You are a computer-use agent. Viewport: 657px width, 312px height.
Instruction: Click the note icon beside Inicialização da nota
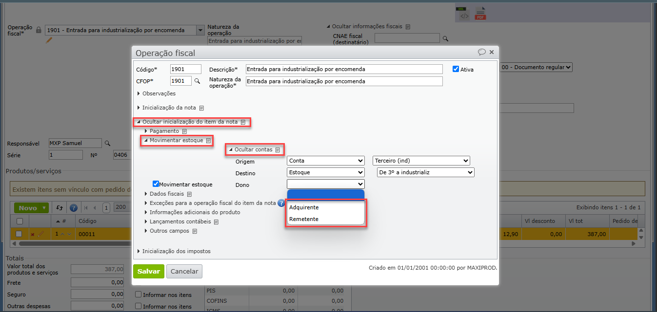point(201,108)
